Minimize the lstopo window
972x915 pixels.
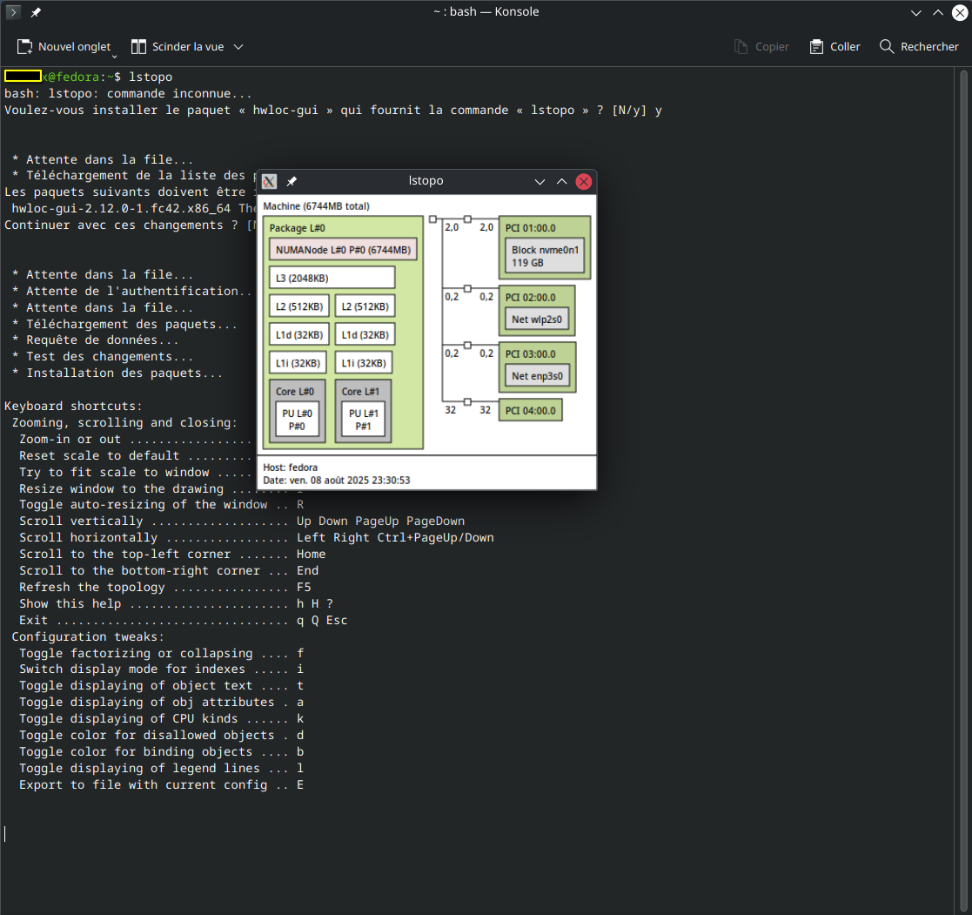[x=540, y=181]
